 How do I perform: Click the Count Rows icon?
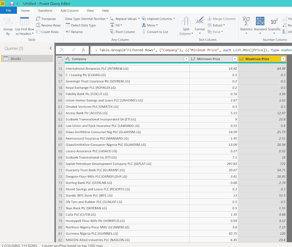point(38,31)
